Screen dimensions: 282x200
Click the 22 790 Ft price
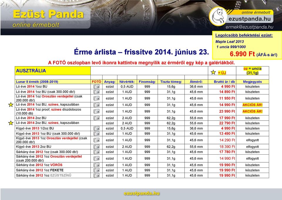click(x=227, y=123)
